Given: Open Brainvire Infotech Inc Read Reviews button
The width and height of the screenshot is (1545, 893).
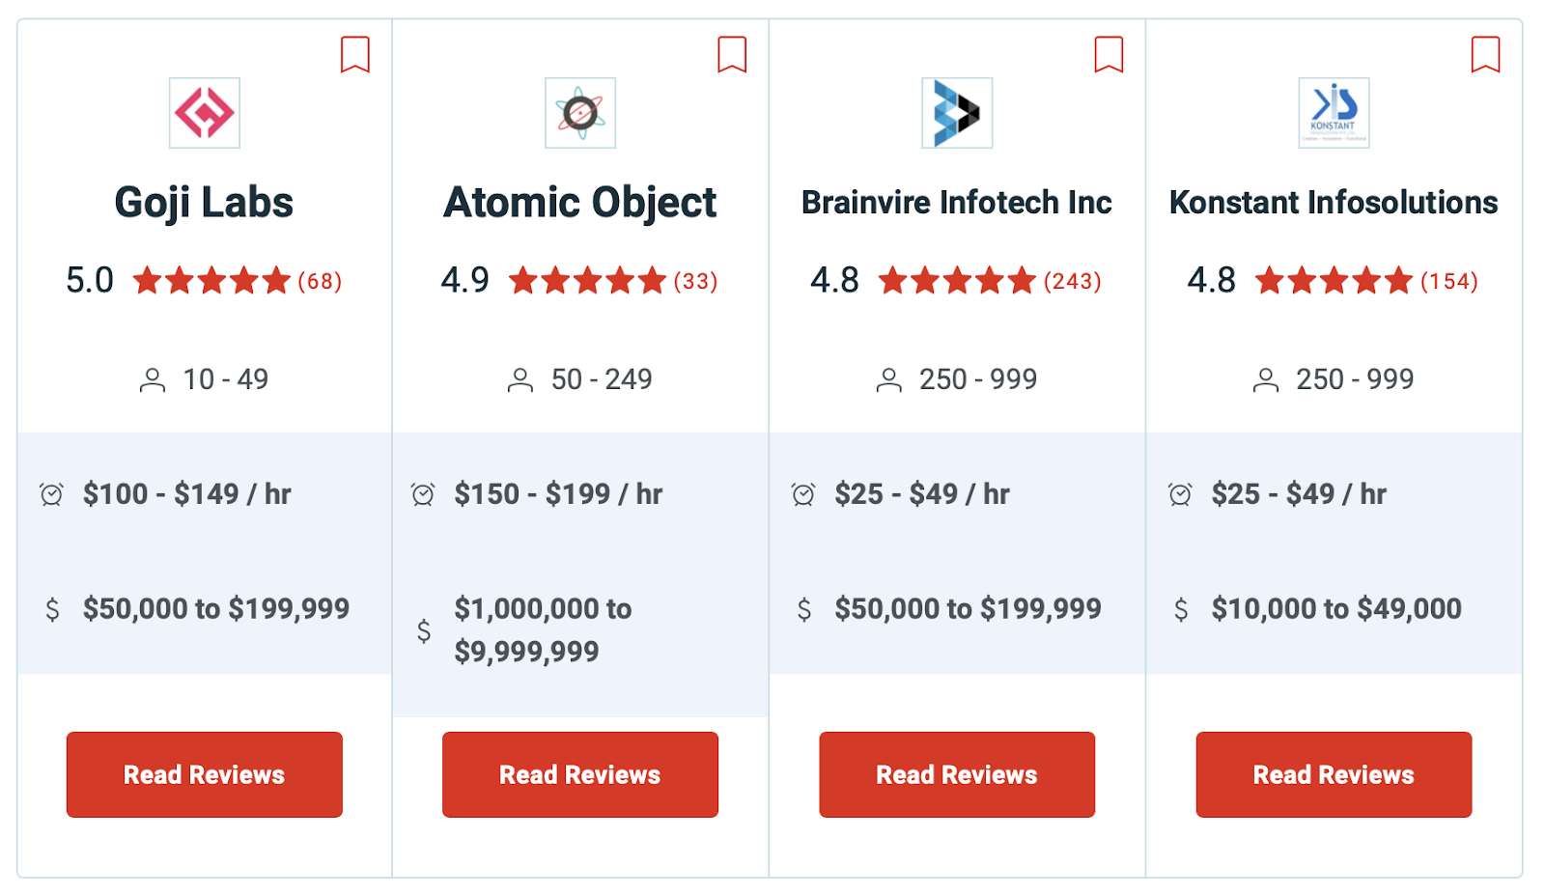Looking at the screenshot, I should click(957, 774).
